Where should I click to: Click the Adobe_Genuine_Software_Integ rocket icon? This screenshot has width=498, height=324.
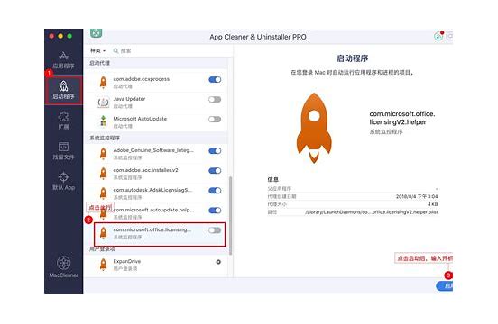[103, 154]
